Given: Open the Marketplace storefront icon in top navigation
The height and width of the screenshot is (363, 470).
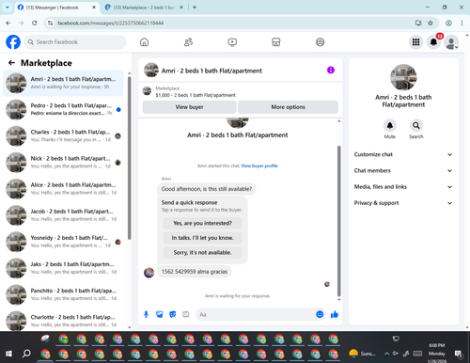Looking at the screenshot, I should pyautogui.click(x=276, y=42).
